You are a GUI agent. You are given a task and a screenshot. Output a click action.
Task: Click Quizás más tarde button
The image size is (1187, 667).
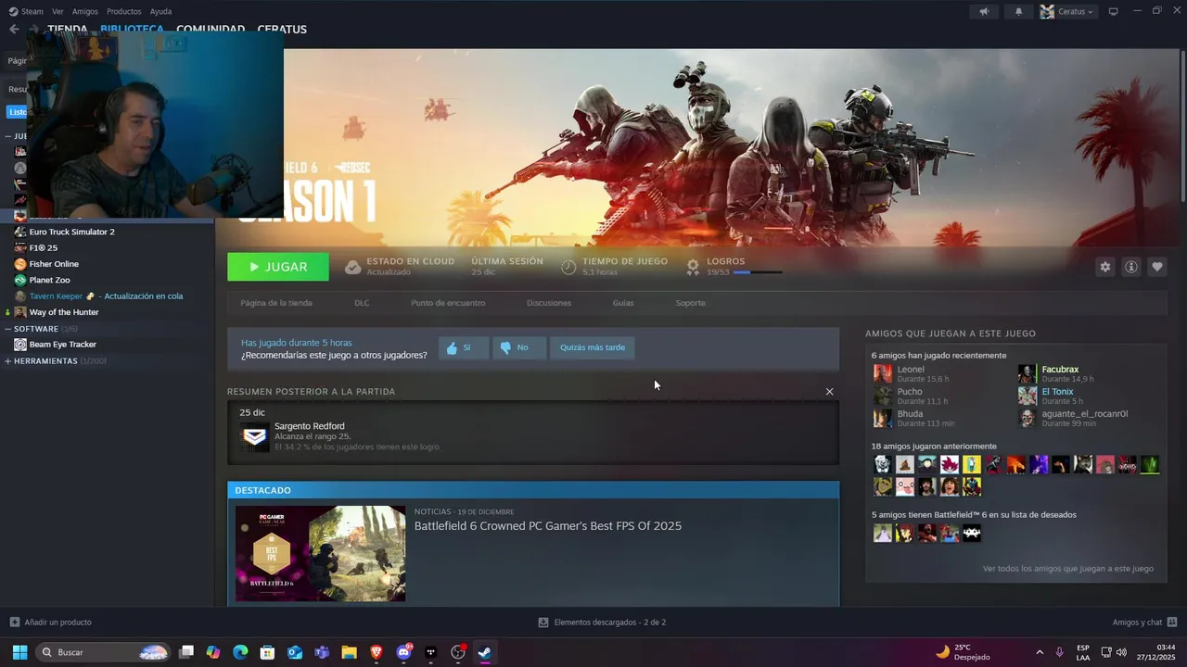click(593, 347)
